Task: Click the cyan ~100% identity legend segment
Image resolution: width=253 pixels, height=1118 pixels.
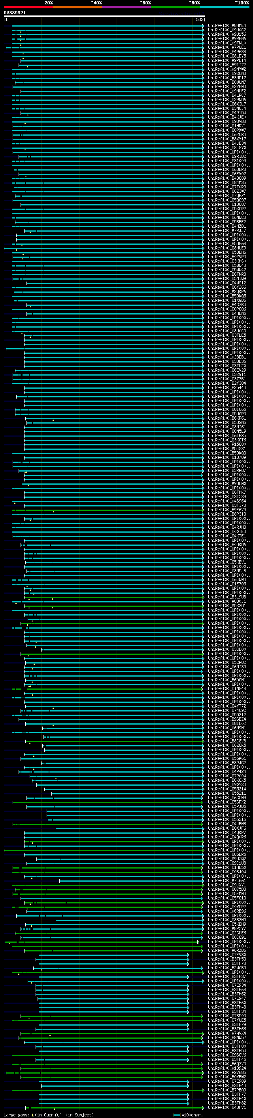Action: [x=225, y=7]
